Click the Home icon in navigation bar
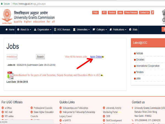The image size is (165, 124). (7, 30)
